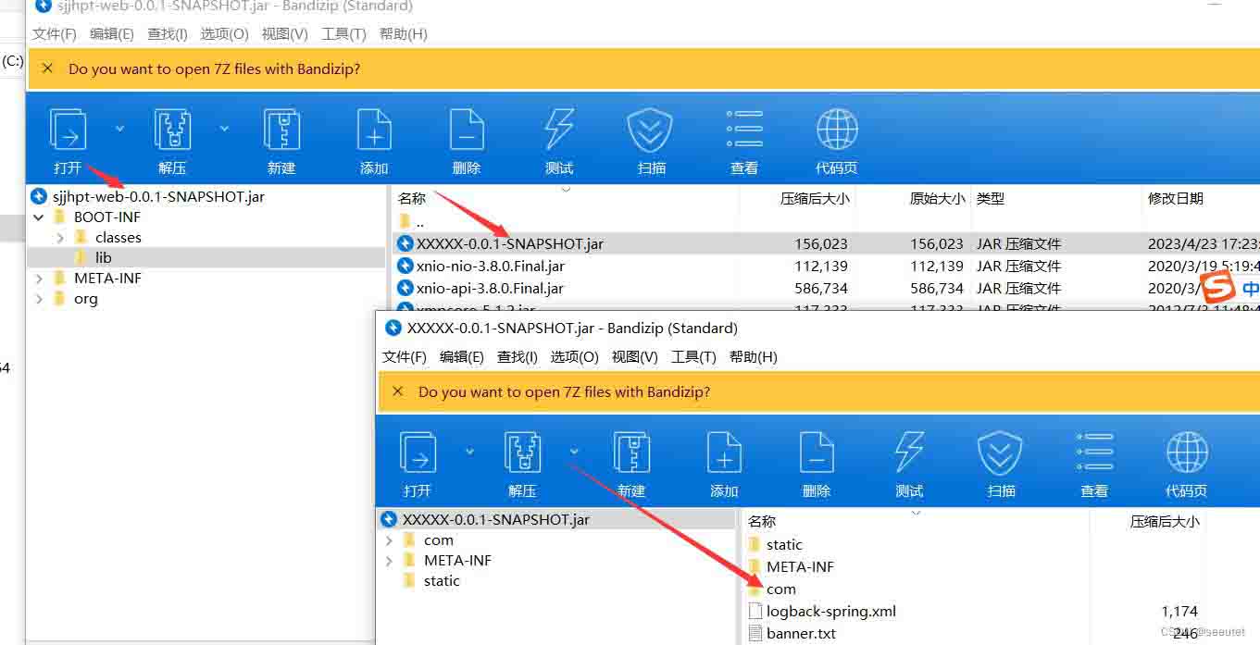This screenshot has height=645, width=1260.
Task: Open 编辑(E) menu in XXXXX window
Action: coord(462,357)
